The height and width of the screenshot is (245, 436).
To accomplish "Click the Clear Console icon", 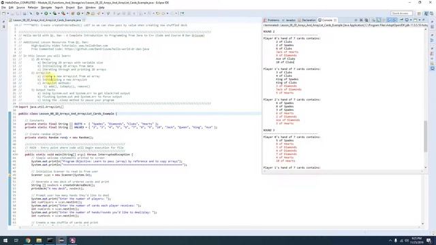I will 373,20.
